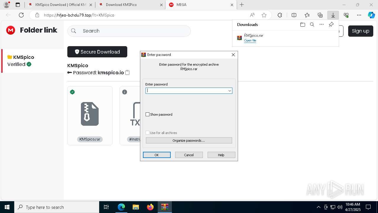Click the taskbar search box
Image resolution: width=378 pixels, height=213 pixels.
56,207
